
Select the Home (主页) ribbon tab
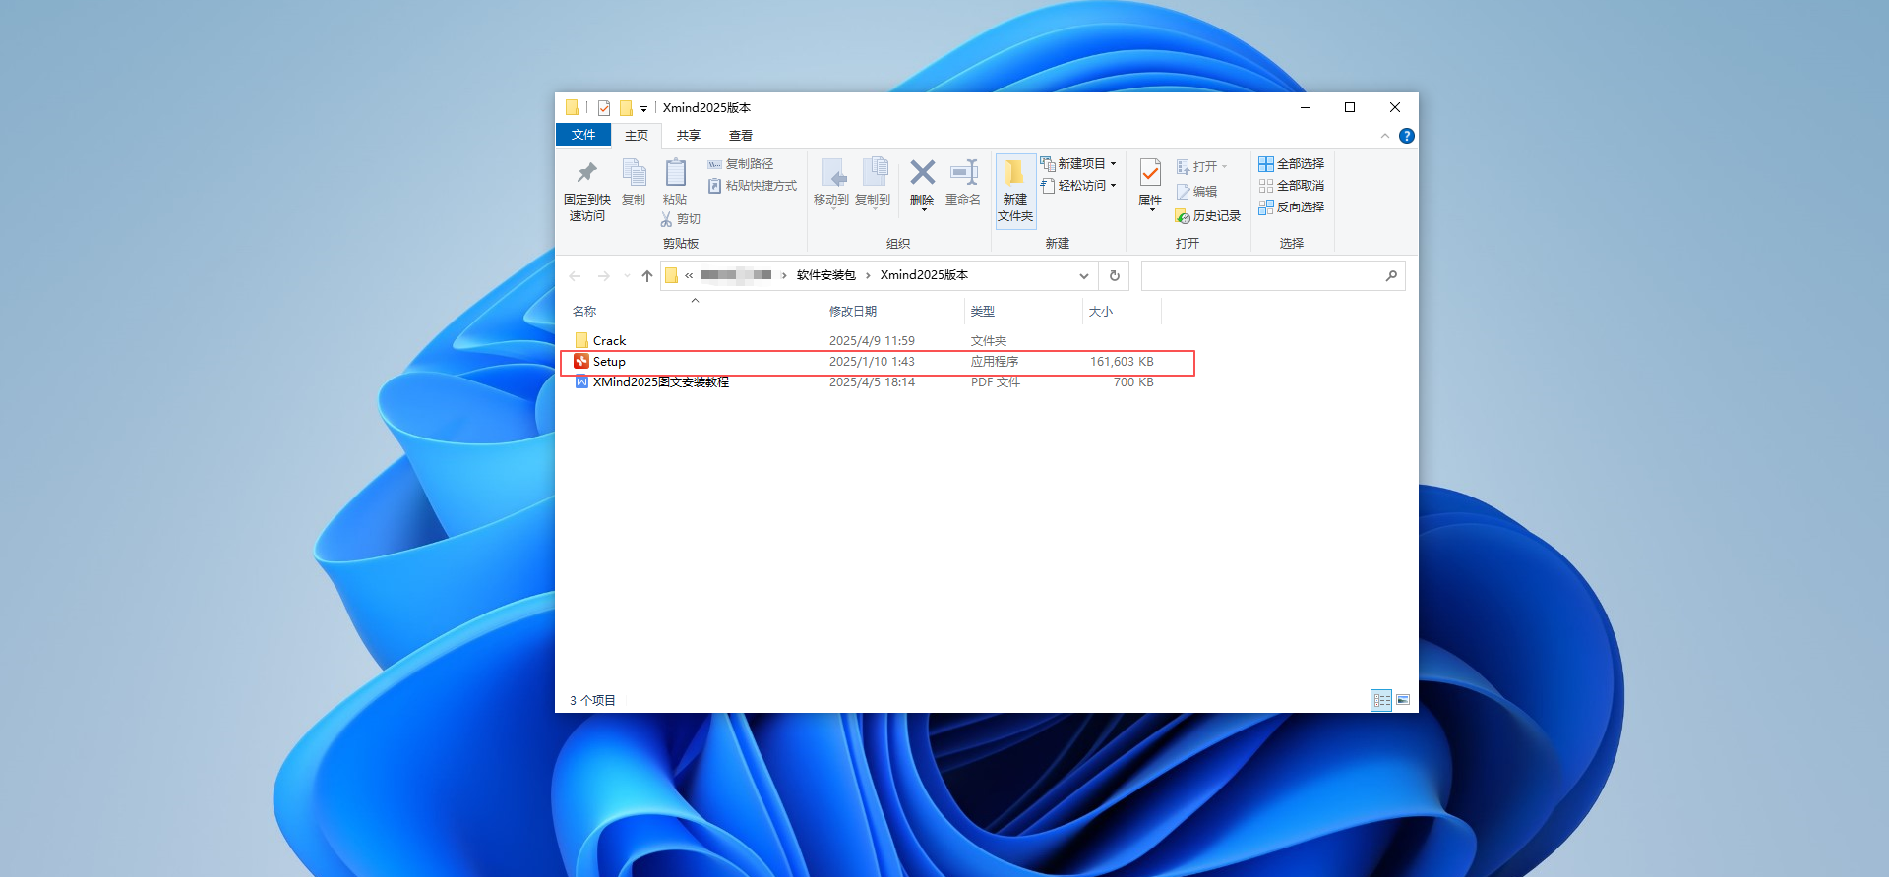pyautogui.click(x=637, y=135)
